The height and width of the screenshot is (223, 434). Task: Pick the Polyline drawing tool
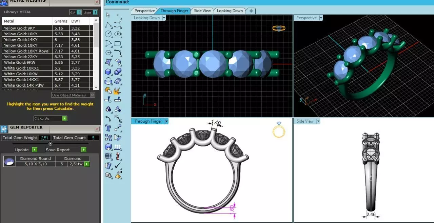pyautogui.click(x=108, y=24)
